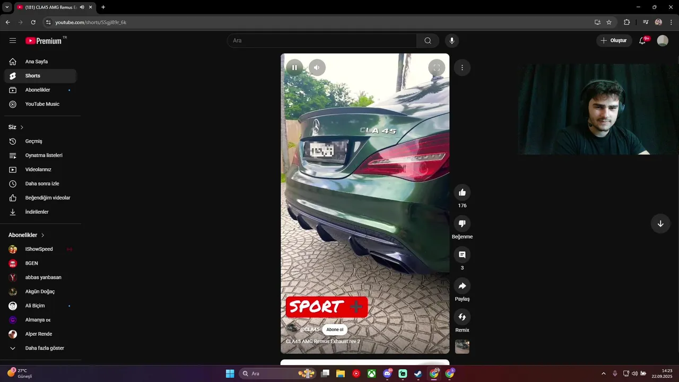Screen dimensions: 679x382
Task: Open the Ali Biçim channel
Action: [x=40, y=306]
